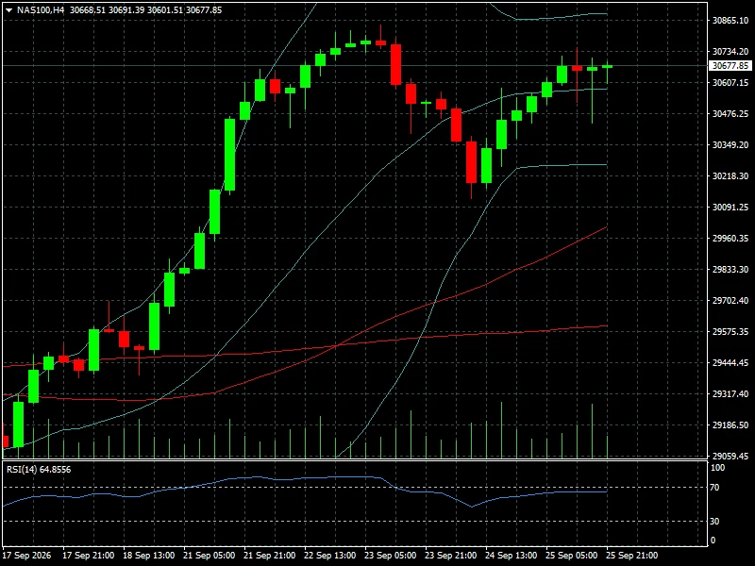Click the RSI 30 level label
Viewport: 755px width, 566px height.
coord(714,522)
